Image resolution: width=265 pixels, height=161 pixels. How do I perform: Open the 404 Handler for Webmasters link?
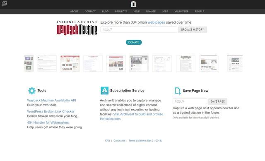click(x=48, y=123)
